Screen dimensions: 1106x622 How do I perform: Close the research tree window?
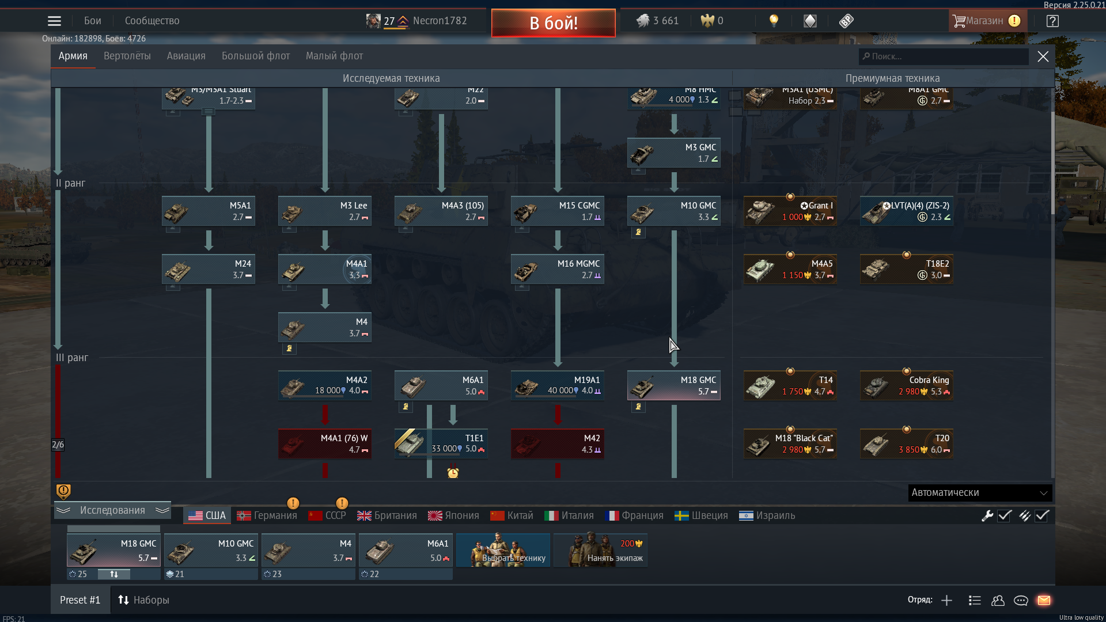click(x=1043, y=56)
